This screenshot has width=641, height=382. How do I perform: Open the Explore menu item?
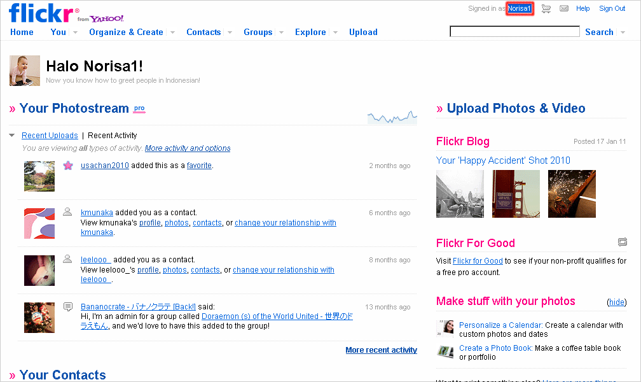tap(310, 32)
